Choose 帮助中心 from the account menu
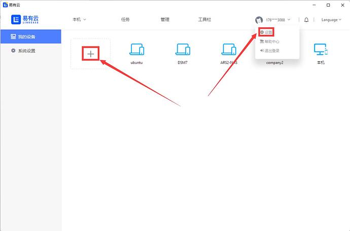 click(270, 42)
